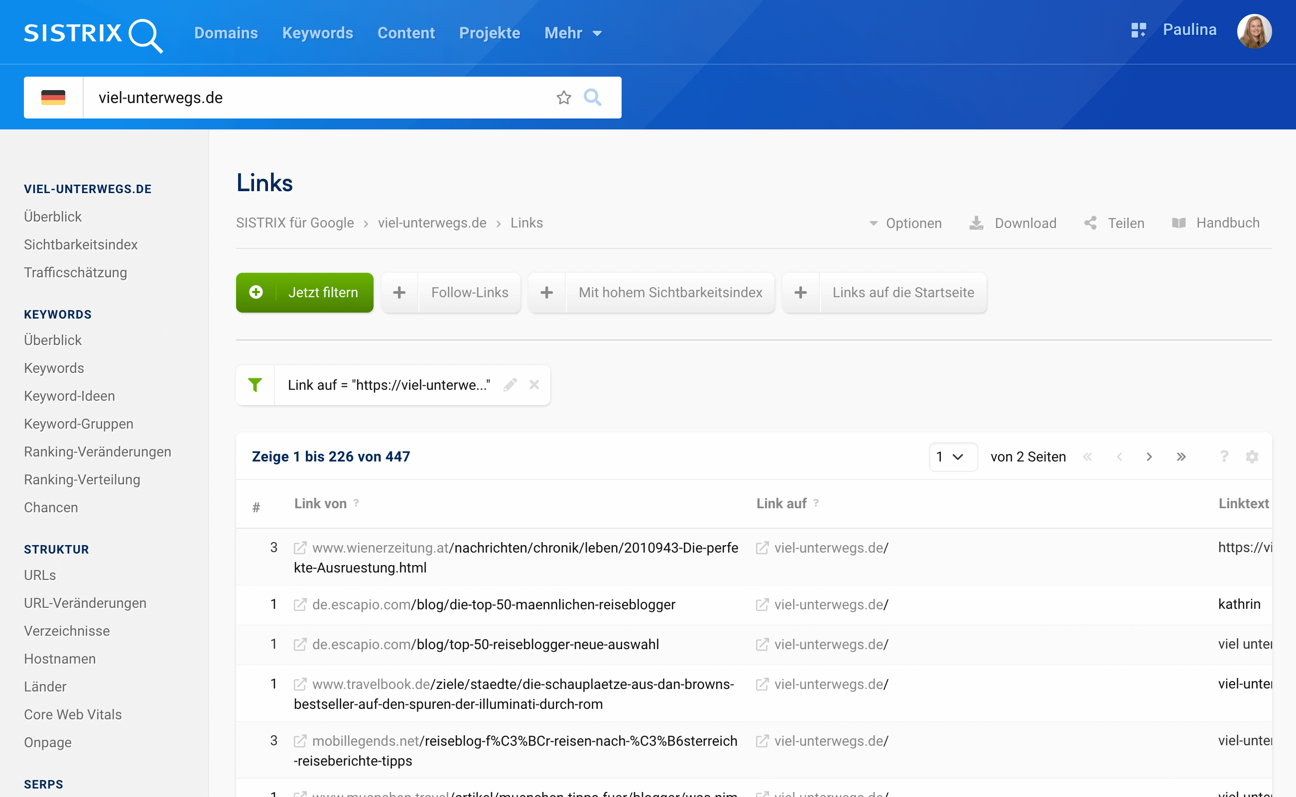Open Projekte in top navigation

[x=489, y=33]
